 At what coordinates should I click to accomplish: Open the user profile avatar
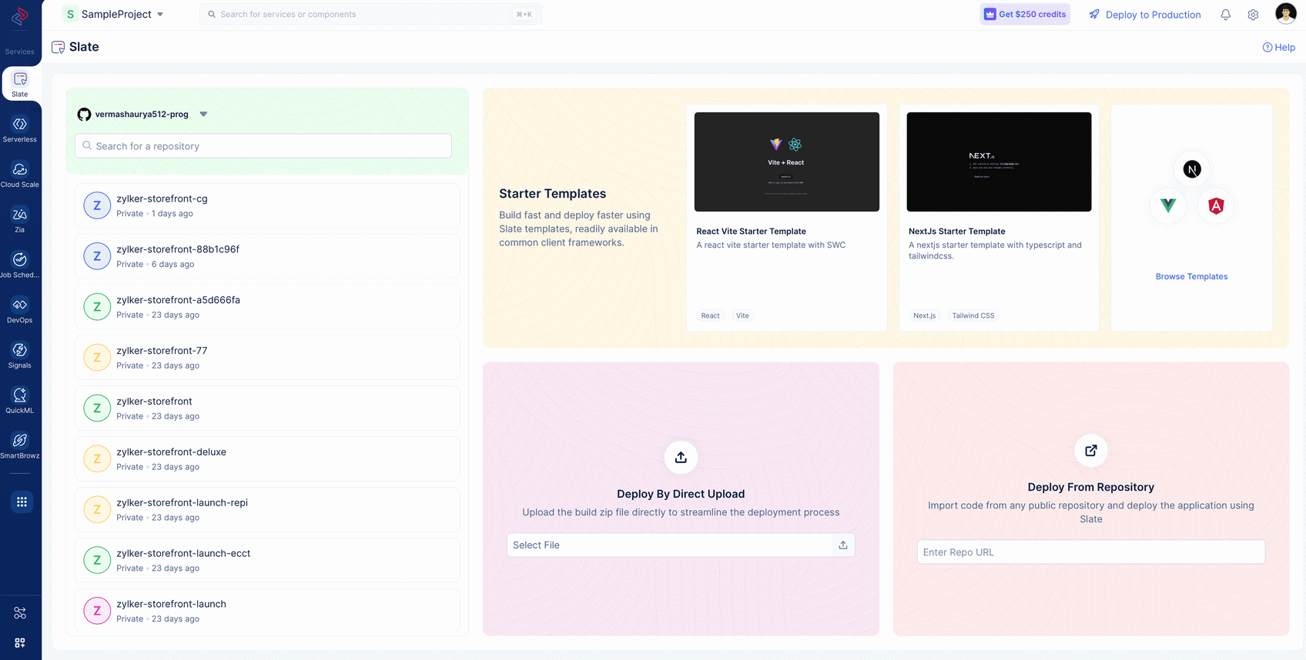point(1285,14)
